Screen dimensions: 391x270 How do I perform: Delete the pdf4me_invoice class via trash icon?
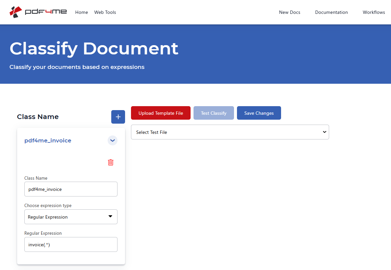111,162
